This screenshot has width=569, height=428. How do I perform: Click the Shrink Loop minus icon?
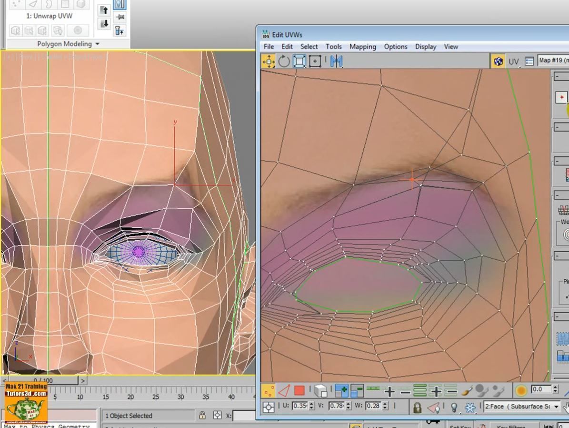click(x=405, y=392)
